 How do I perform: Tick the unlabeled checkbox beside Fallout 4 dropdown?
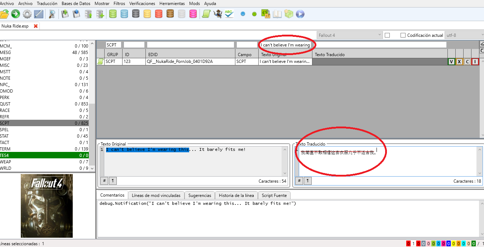click(387, 35)
